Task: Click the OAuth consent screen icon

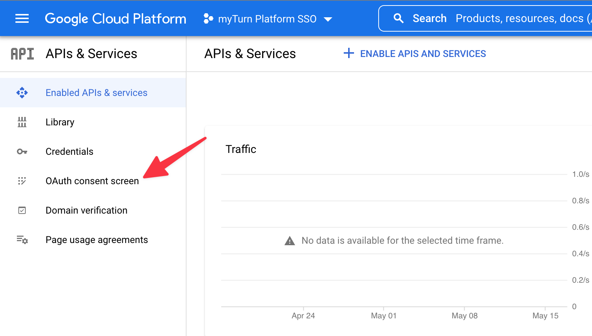Action: point(22,181)
